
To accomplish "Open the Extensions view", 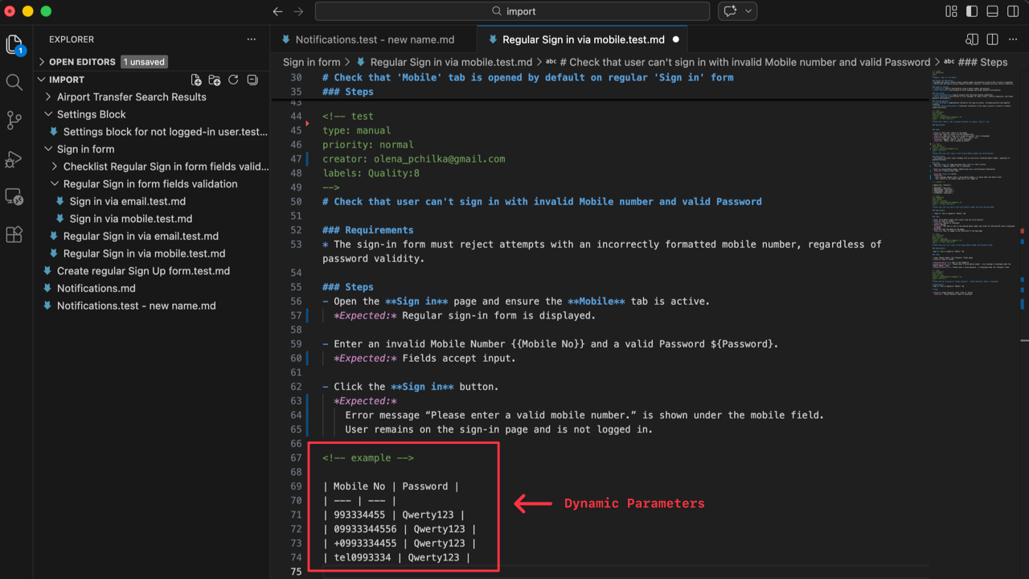I will coord(13,234).
